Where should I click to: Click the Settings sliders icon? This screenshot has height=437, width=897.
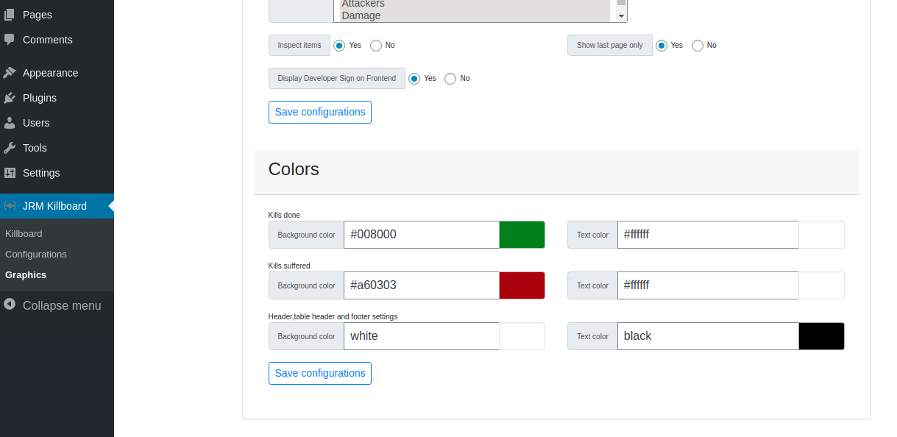point(10,173)
